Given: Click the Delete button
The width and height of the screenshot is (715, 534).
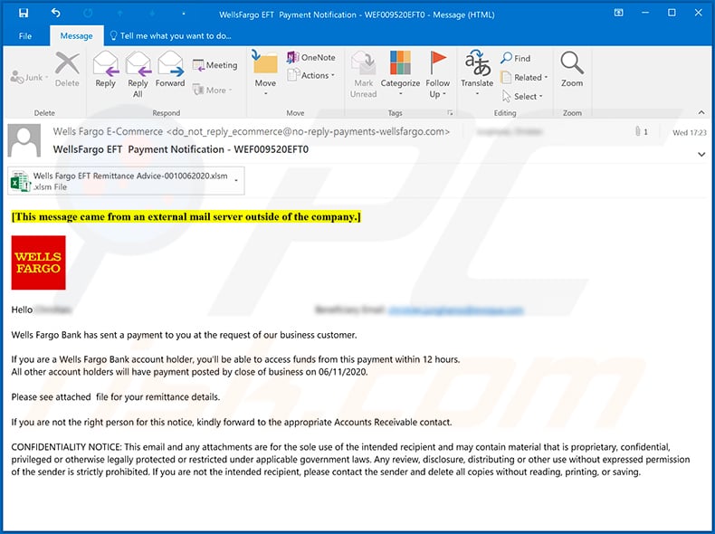Looking at the screenshot, I should 67,70.
